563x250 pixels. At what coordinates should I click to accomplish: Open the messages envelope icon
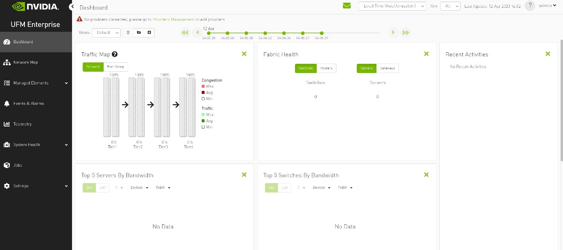347,6
